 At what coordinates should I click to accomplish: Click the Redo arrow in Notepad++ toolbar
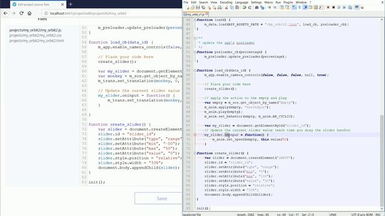pyautogui.click(x=250, y=8)
